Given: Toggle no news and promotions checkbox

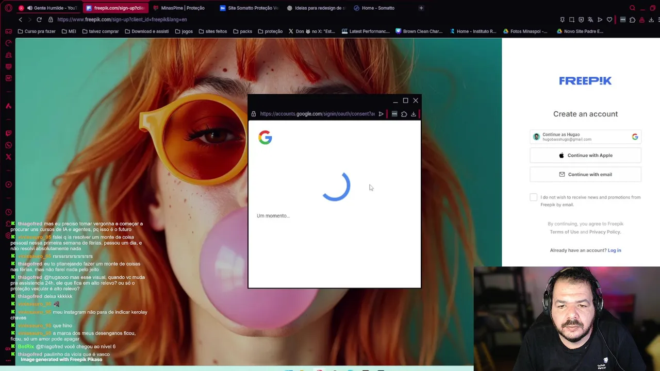Looking at the screenshot, I should [x=533, y=197].
